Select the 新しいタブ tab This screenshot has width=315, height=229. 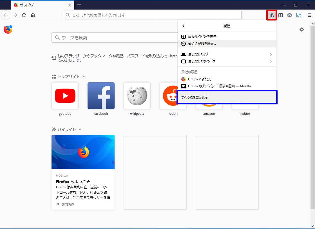[x=43, y=5]
